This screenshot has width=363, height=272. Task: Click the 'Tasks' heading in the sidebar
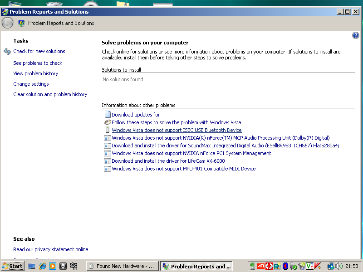pos(21,41)
